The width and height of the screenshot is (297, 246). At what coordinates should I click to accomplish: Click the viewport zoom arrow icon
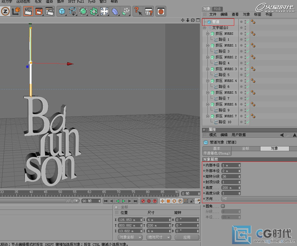(x=188, y=20)
